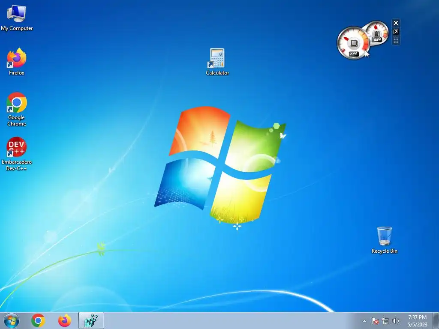Open the network status tray icon
Screen dimensions: 439x329
(385, 321)
